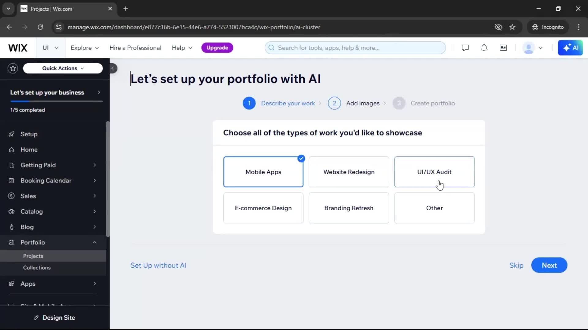The image size is (588, 330).
Task: Collapse the Portfolio section chevron
Action: [x=95, y=242]
